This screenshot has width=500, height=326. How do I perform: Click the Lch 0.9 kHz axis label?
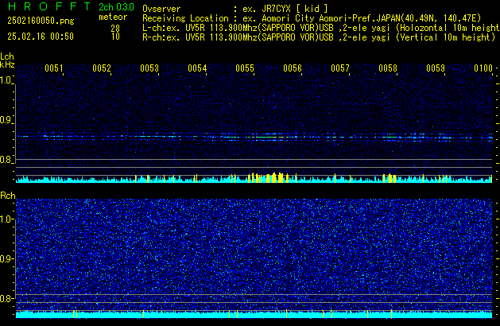[x=6, y=120]
